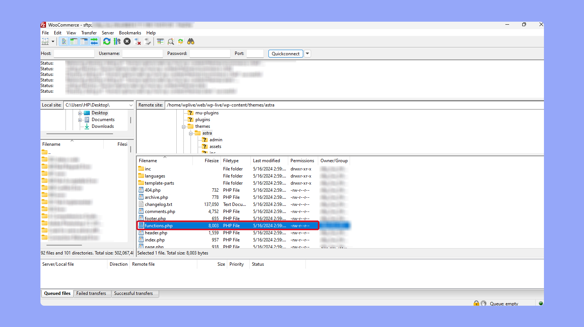
Task: Toggle local directory tree display
Action: pos(74,41)
